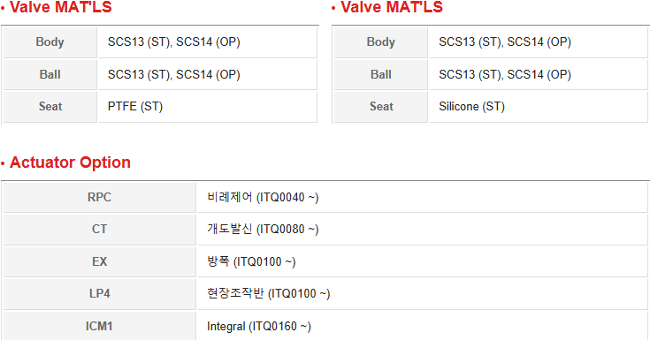Image resolution: width=650 pixels, height=340 pixels.
Task: Click the left Valve MAT'LS heading
Action: click(x=60, y=7)
